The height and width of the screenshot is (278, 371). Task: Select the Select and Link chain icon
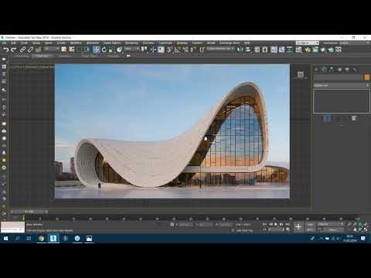(22, 49)
